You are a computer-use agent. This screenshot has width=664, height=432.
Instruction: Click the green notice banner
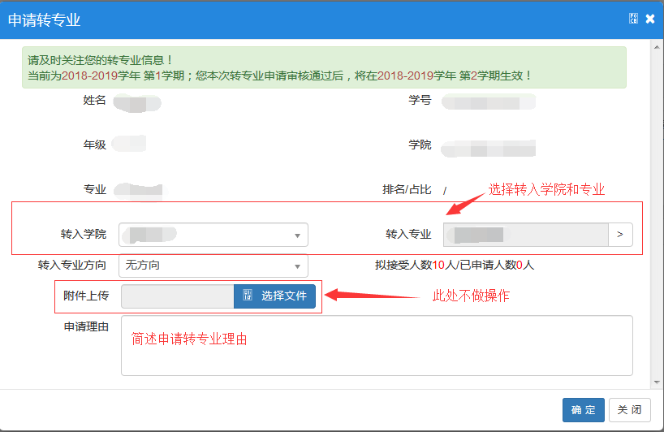(324, 67)
